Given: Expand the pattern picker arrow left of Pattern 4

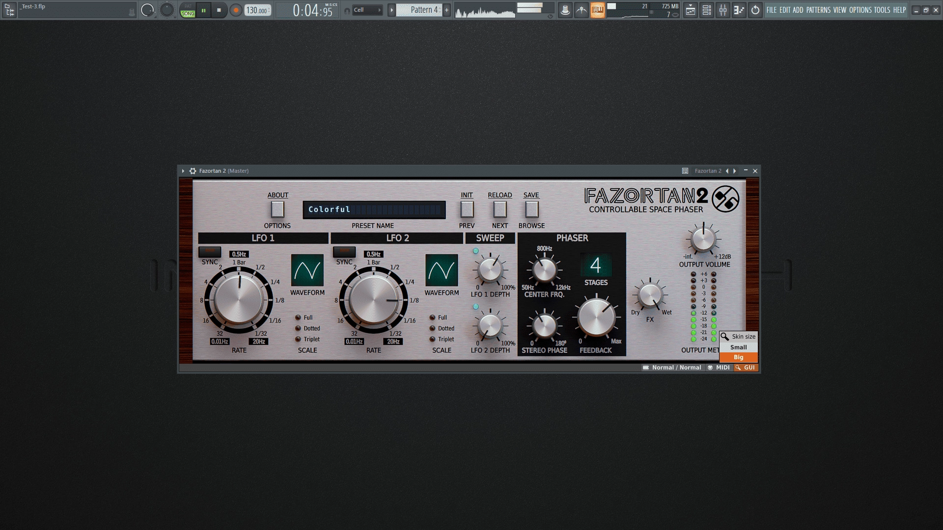Looking at the screenshot, I should (x=391, y=10).
